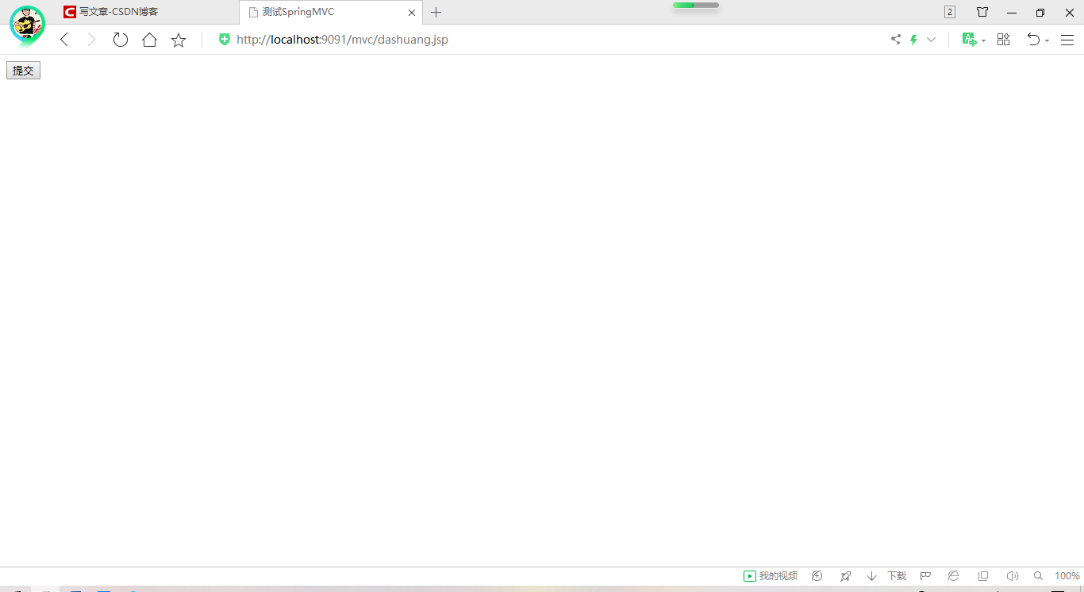Open a new tab with plus button
This screenshot has width=1084, height=592.
coord(436,13)
